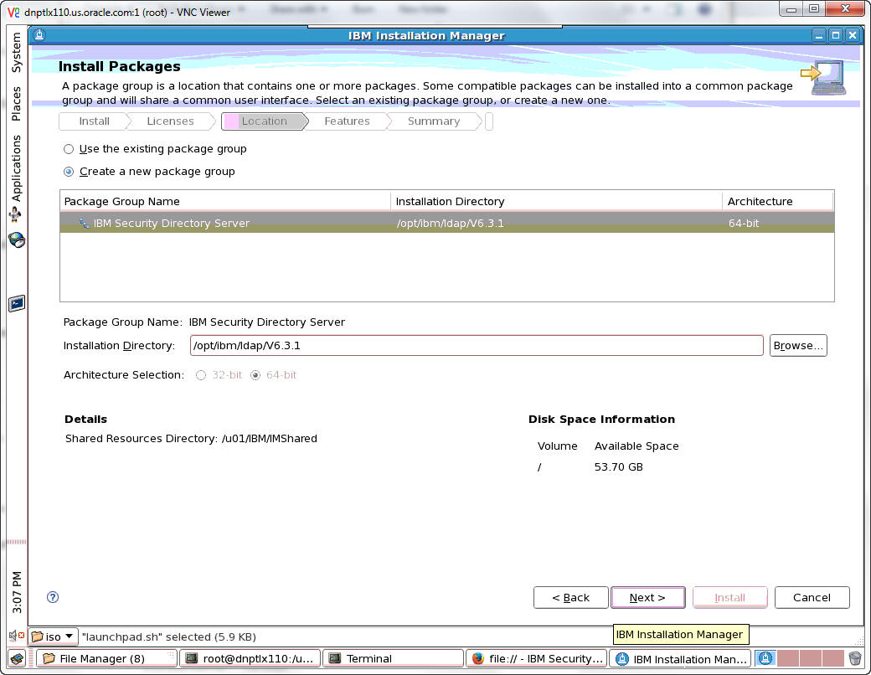Click the Next > button
Viewport: 871px width, 675px height.
tap(647, 598)
